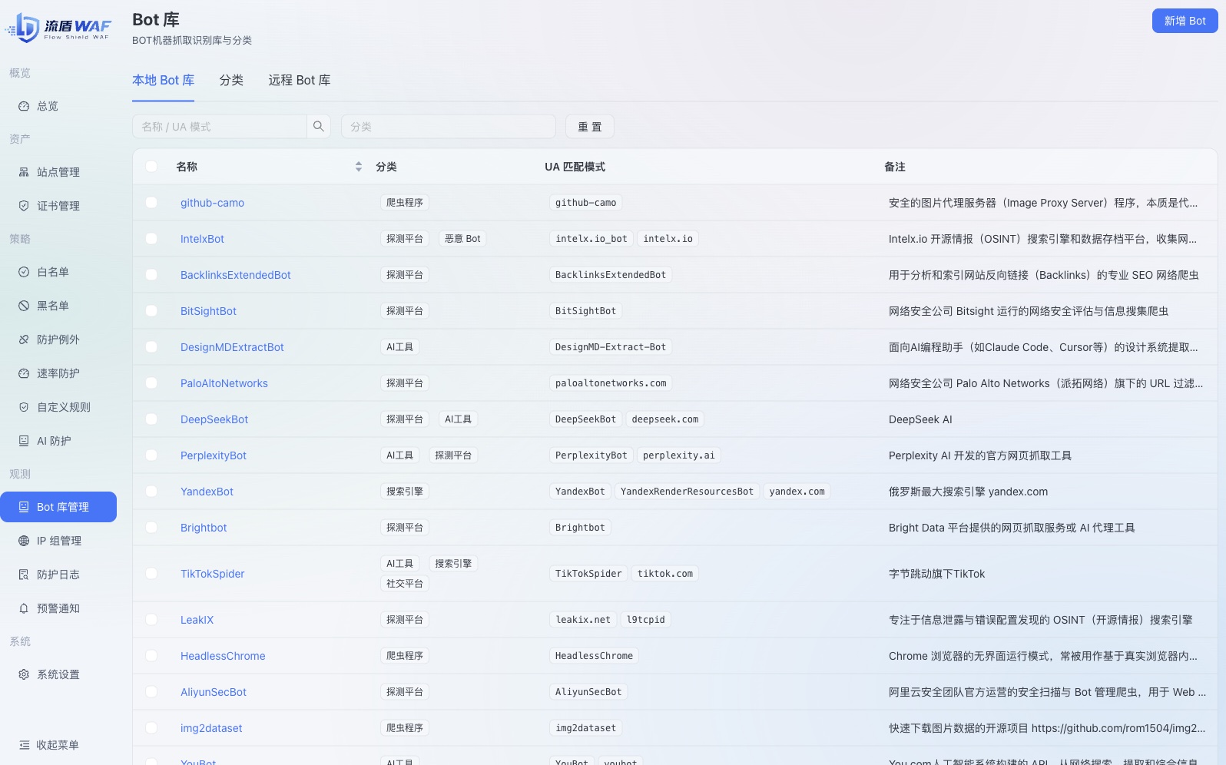Click the 重置 reset button
1226x765 pixels.
[x=590, y=127]
